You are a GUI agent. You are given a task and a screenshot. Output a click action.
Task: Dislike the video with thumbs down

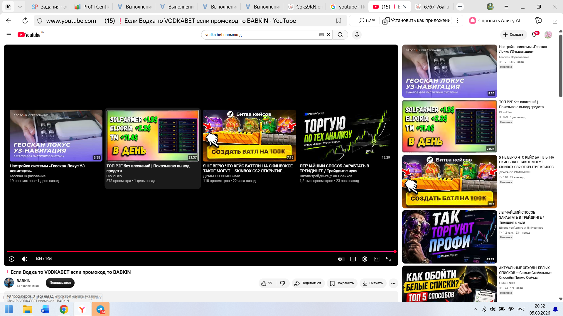(282, 283)
